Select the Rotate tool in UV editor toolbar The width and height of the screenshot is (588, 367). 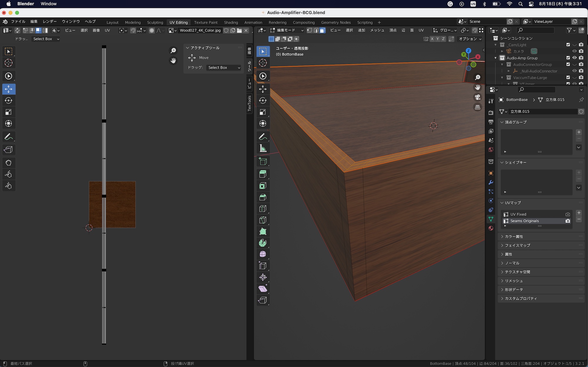pos(9,100)
